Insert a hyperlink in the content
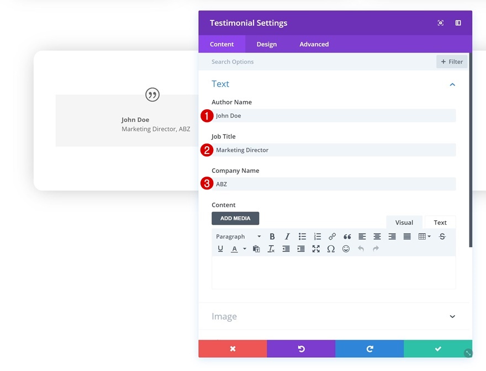This screenshot has width=486, height=371. click(x=332, y=236)
